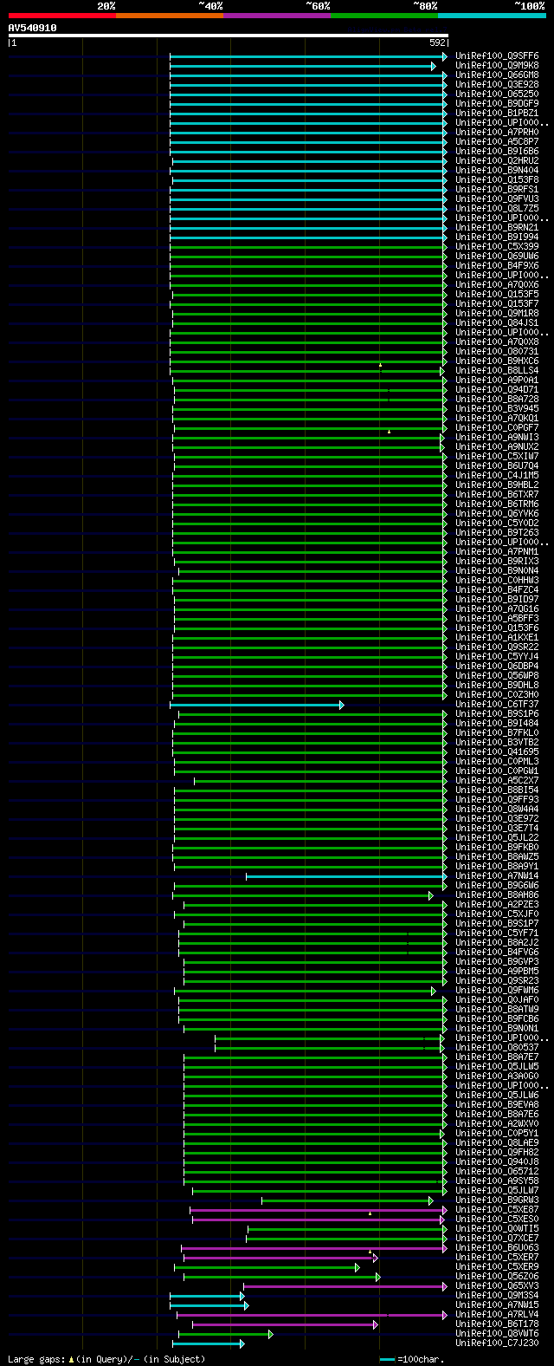Select label UniRef100_Q8W4A4
Screen dimensions: 554x1366
tap(496, 810)
